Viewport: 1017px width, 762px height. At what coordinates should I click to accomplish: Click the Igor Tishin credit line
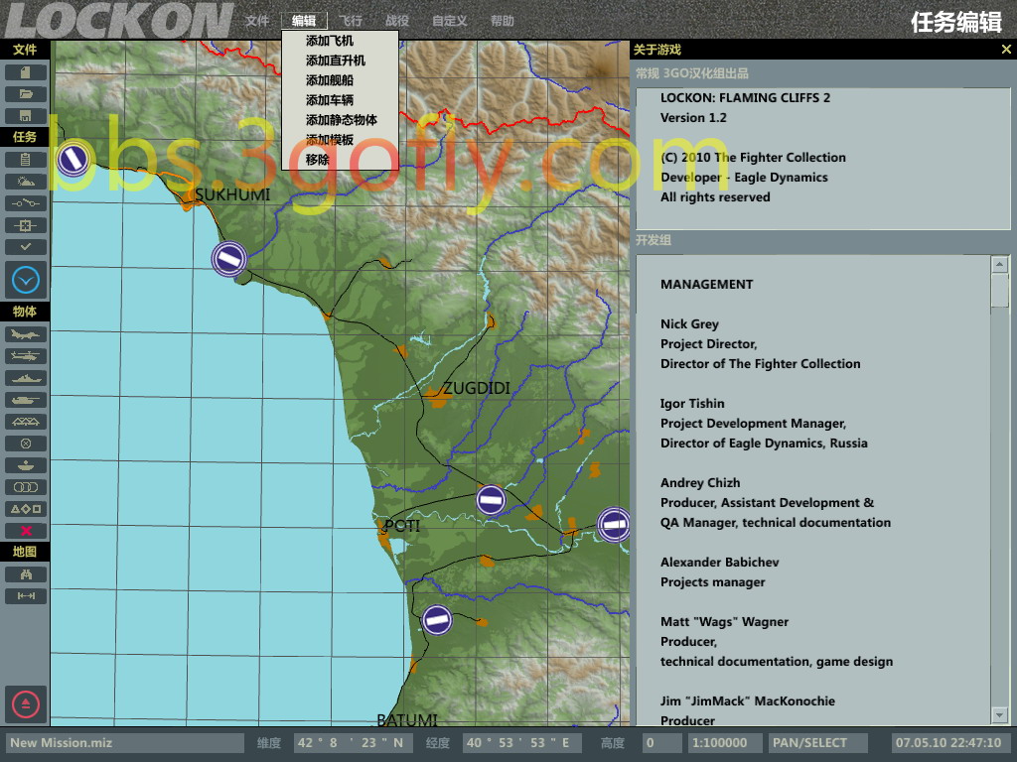pos(692,404)
